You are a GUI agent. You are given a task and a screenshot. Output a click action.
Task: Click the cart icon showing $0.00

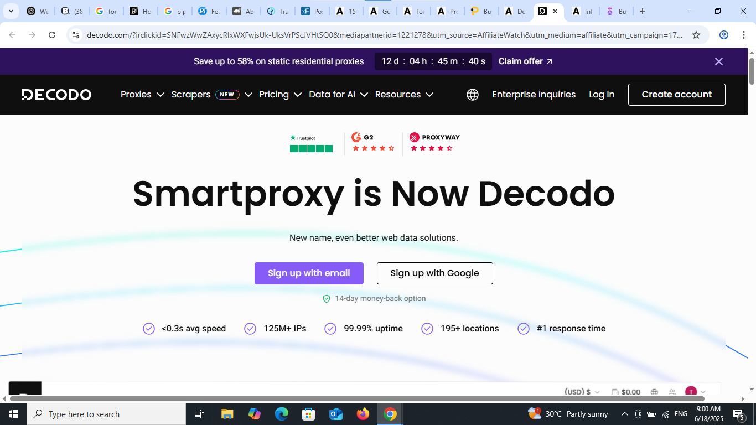(625, 392)
